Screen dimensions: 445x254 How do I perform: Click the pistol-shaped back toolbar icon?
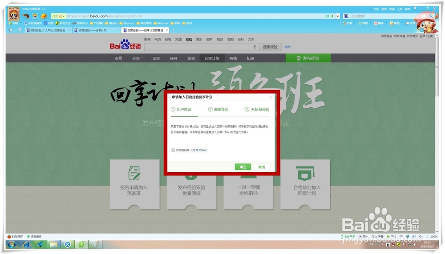click(26, 16)
